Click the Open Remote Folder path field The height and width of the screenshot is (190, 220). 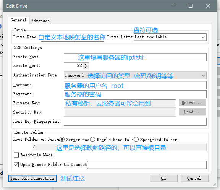tap(147, 165)
